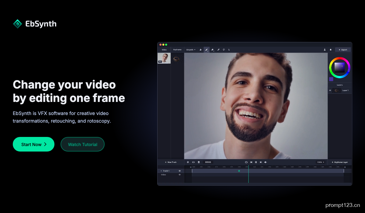Click the frame number field 00000
The height and width of the screenshot is (213, 365).
[x=208, y=162]
